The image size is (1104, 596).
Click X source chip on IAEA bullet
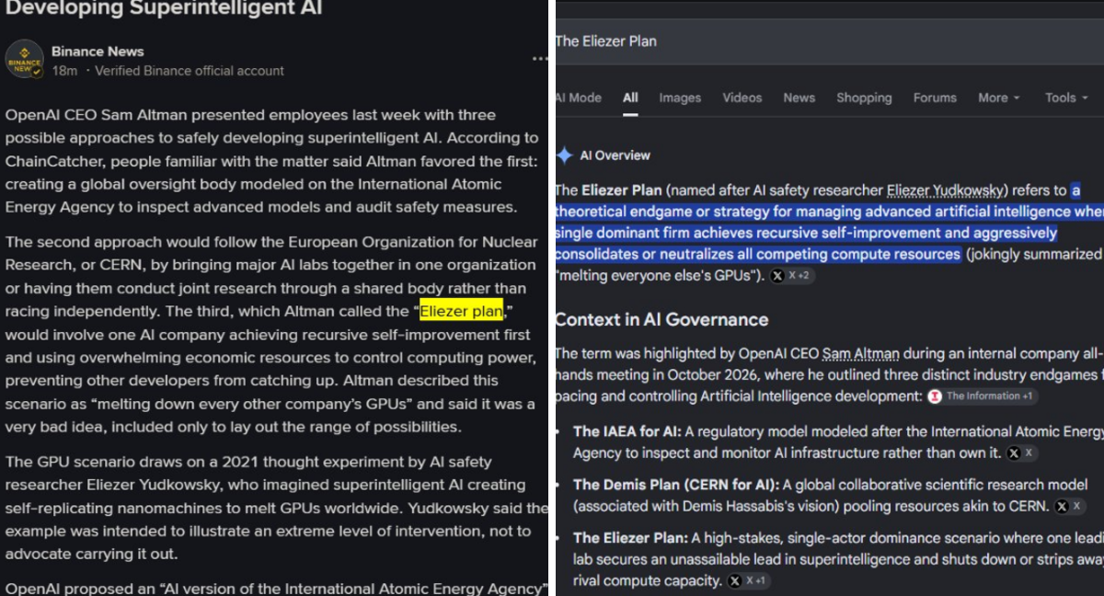(1020, 453)
